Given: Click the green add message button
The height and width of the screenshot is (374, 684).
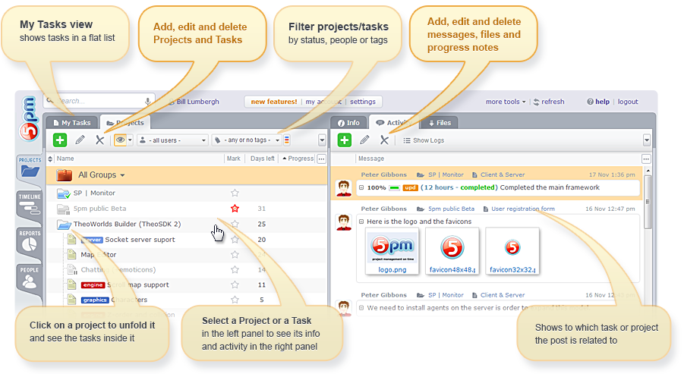Looking at the screenshot, I should coord(344,140).
